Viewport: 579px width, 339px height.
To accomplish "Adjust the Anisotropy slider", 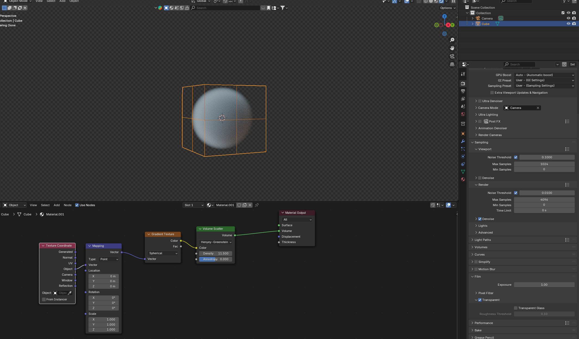I will pyautogui.click(x=216, y=259).
